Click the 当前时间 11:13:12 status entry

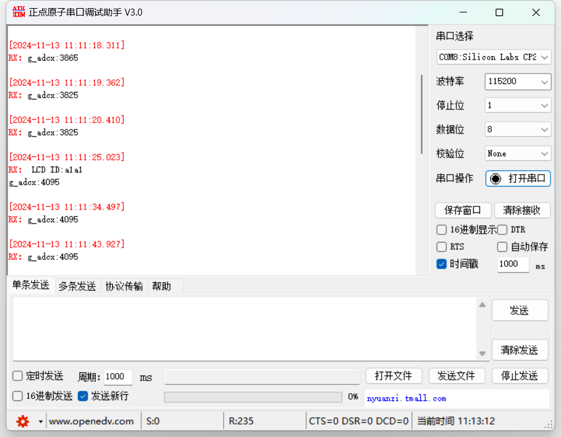[456, 421]
